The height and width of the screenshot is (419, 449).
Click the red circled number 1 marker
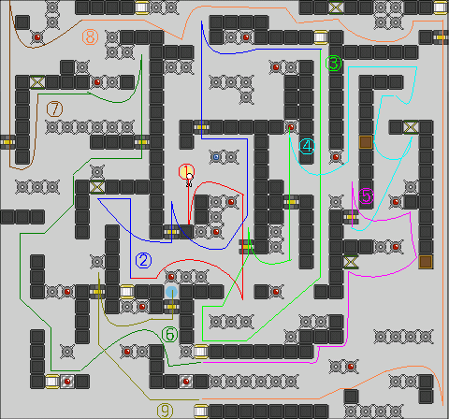[186, 172]
